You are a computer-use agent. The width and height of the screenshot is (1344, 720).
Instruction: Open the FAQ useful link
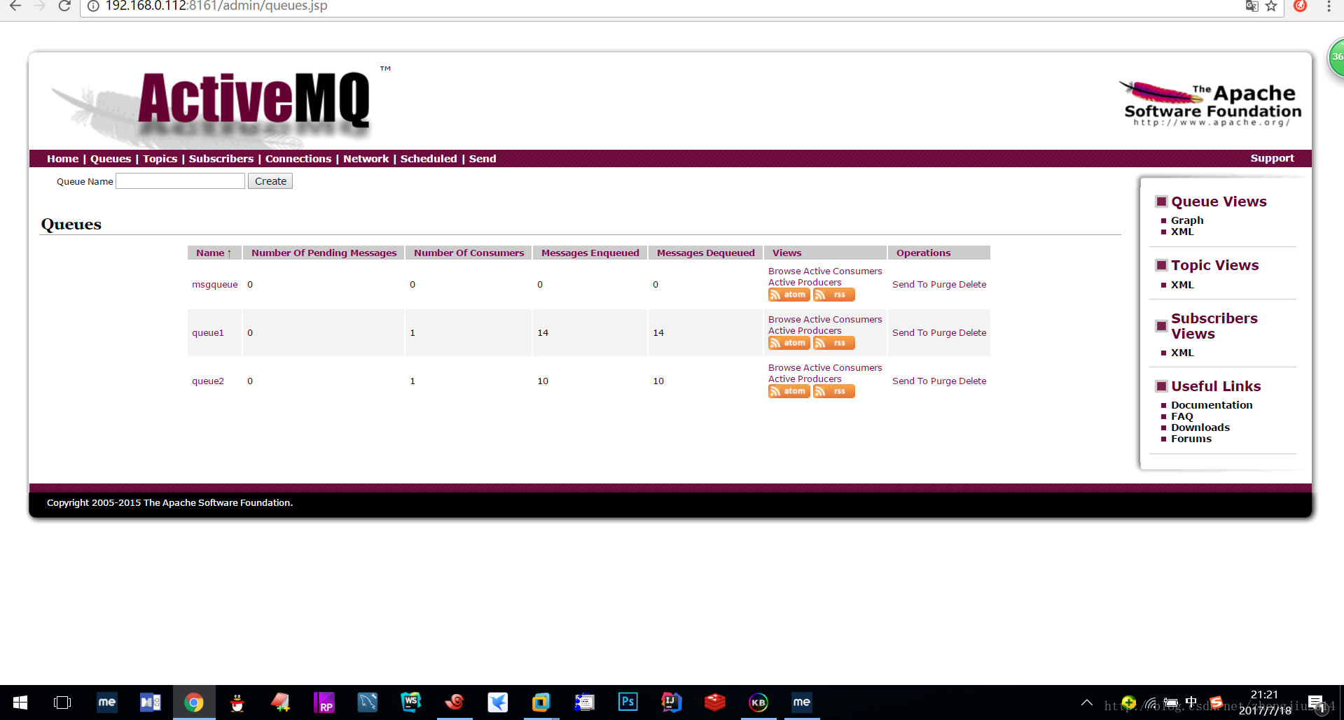pos(1182,416)
